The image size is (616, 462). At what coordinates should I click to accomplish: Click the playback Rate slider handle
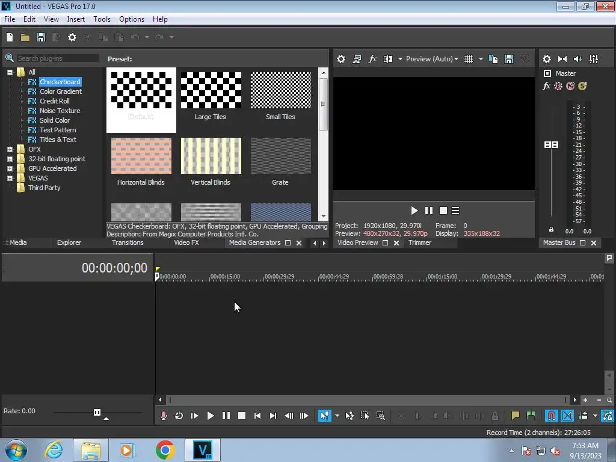click(x=97, y=412)
